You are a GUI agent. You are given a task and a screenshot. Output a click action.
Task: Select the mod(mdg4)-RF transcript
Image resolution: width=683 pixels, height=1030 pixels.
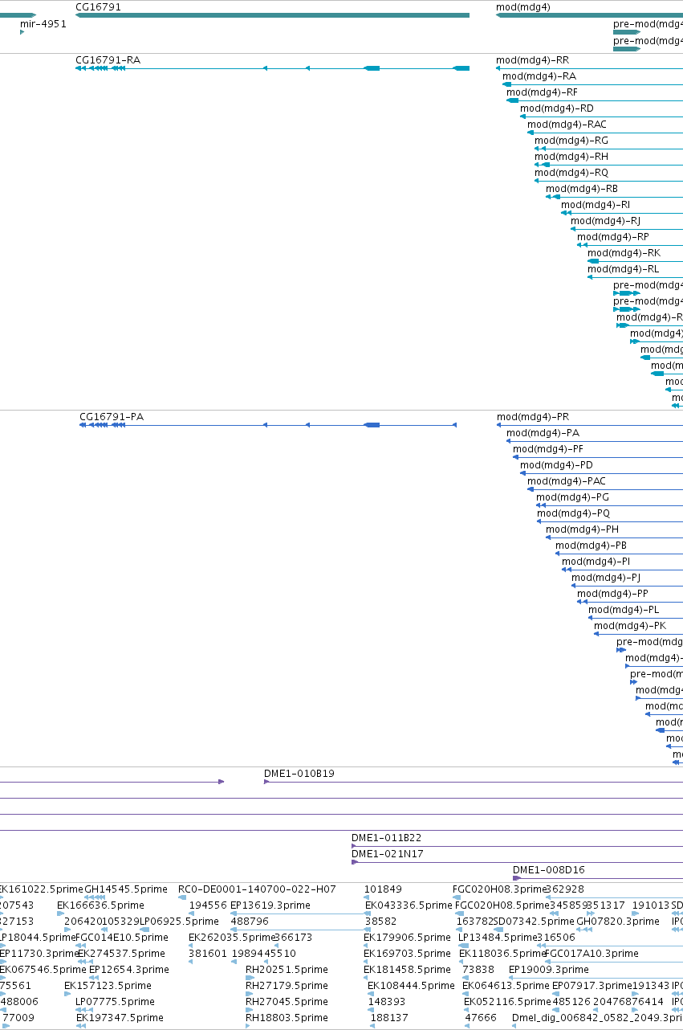click(x=542, y=92)
